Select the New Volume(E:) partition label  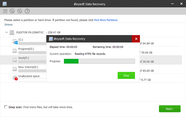28,67
